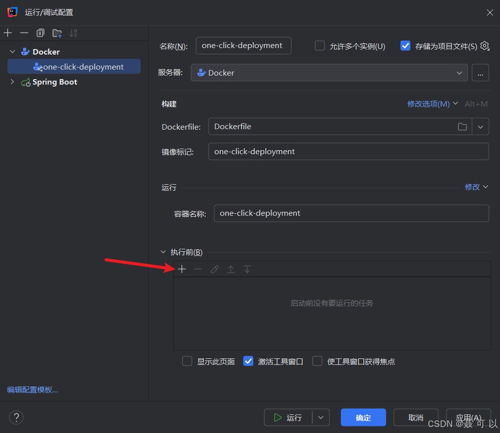Open edit configuration templates link

point(32,389)
